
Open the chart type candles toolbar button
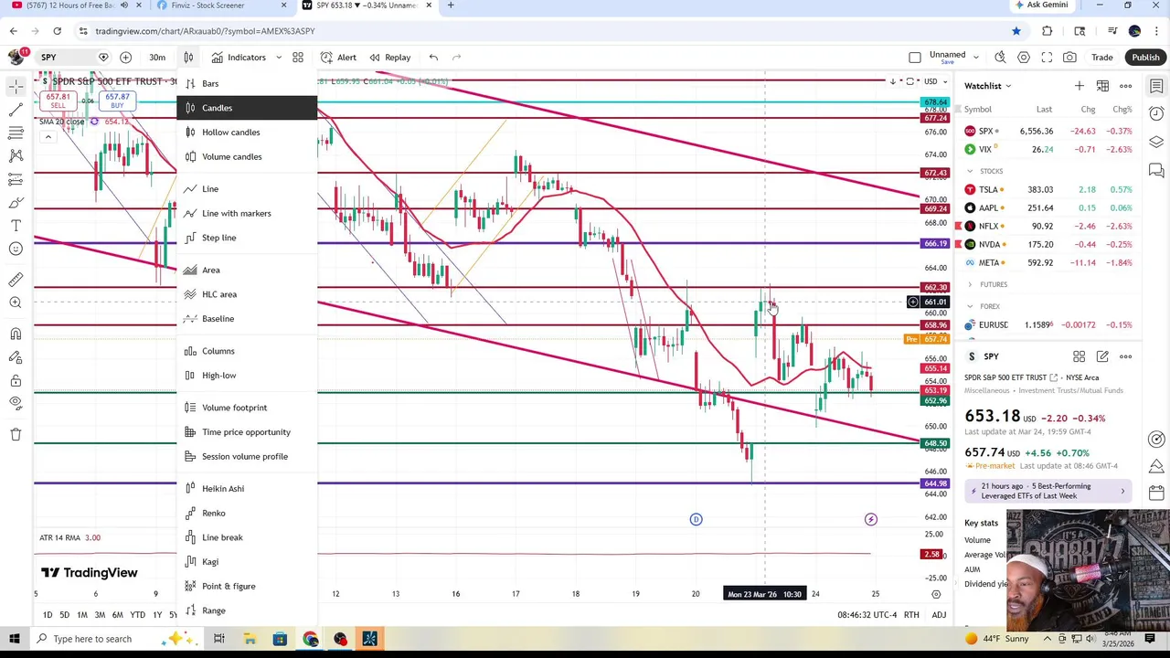pyautogui.click(x=188, y=58)
